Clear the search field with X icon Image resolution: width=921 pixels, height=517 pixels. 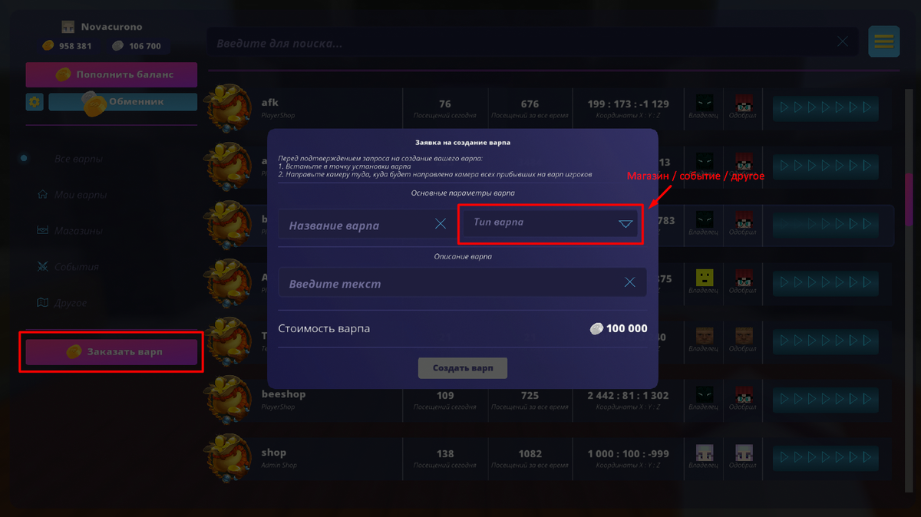click(843, 42)
